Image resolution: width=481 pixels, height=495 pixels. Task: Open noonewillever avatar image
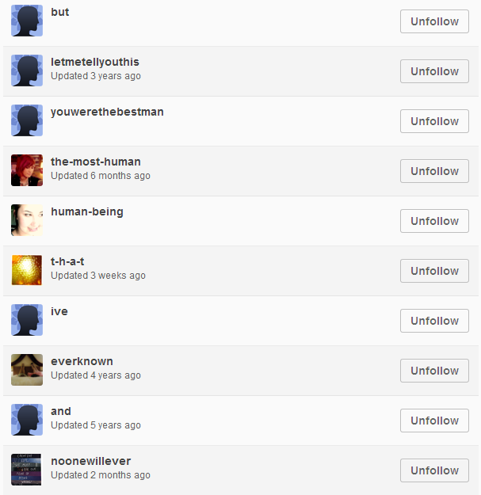(x=27, y=470)
